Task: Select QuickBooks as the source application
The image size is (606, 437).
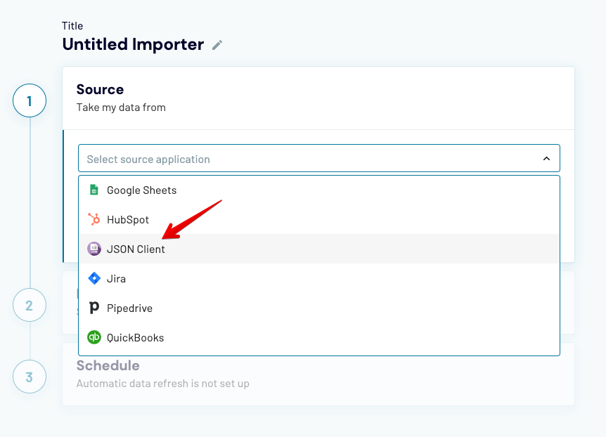Action: tap(136, 337)
